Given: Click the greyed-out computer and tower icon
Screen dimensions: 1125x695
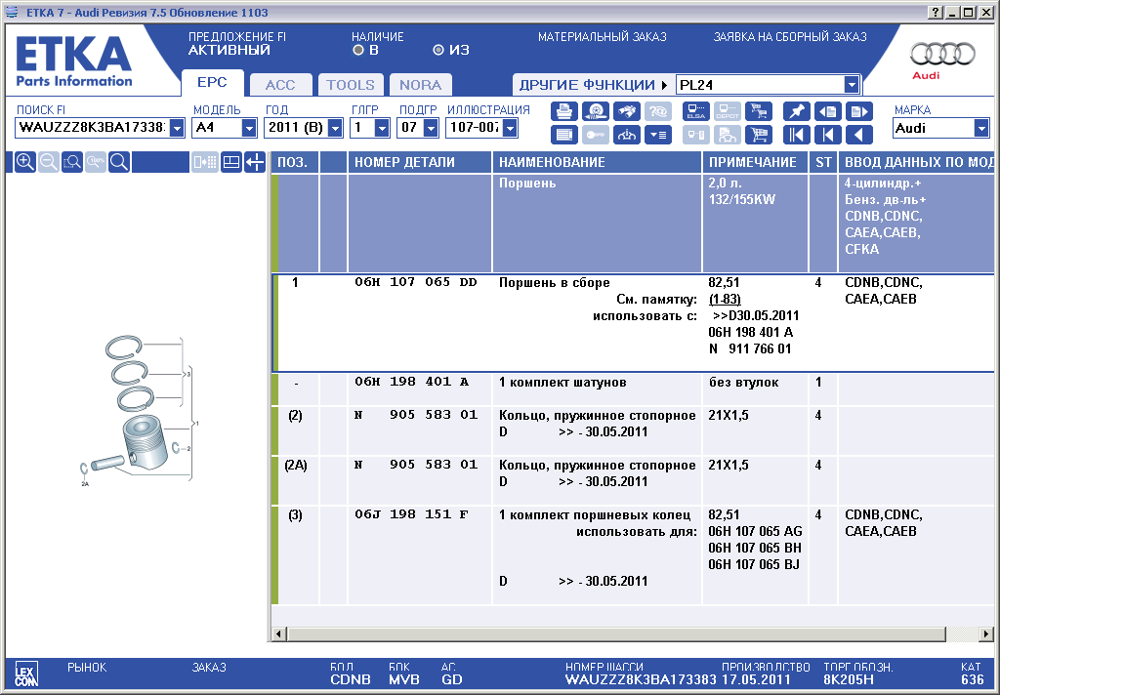Looking at the screenshot, I should point(696,135).
